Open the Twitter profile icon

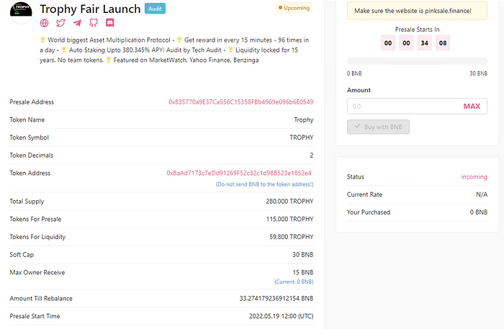[60, 23]
